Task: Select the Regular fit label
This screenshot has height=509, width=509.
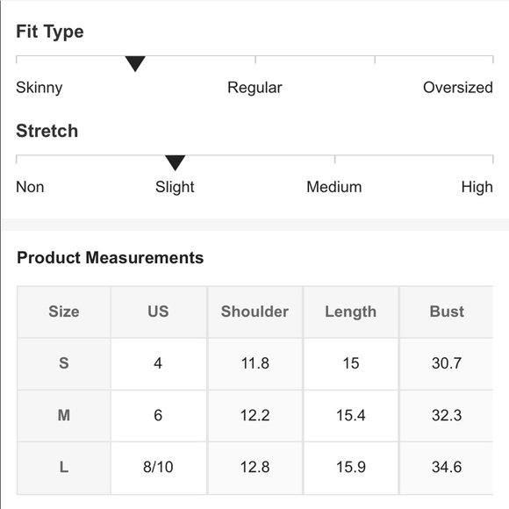Action: tap(254, 88)
